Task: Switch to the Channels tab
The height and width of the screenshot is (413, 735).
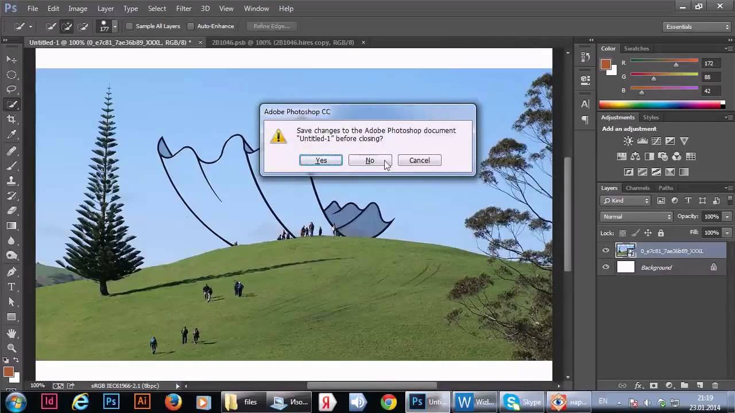Action: [637, 188]
